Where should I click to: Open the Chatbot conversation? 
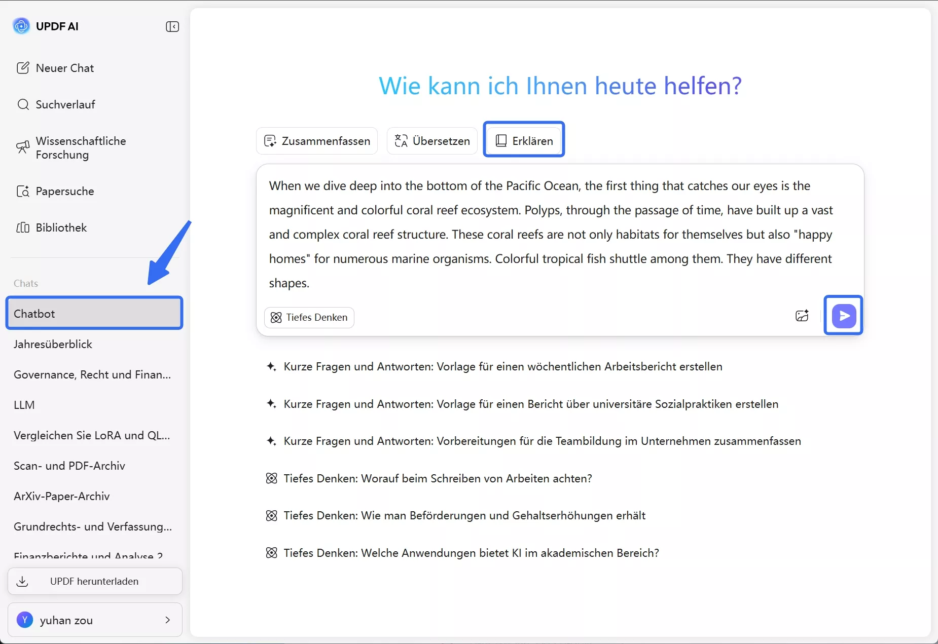pos(94,313)
